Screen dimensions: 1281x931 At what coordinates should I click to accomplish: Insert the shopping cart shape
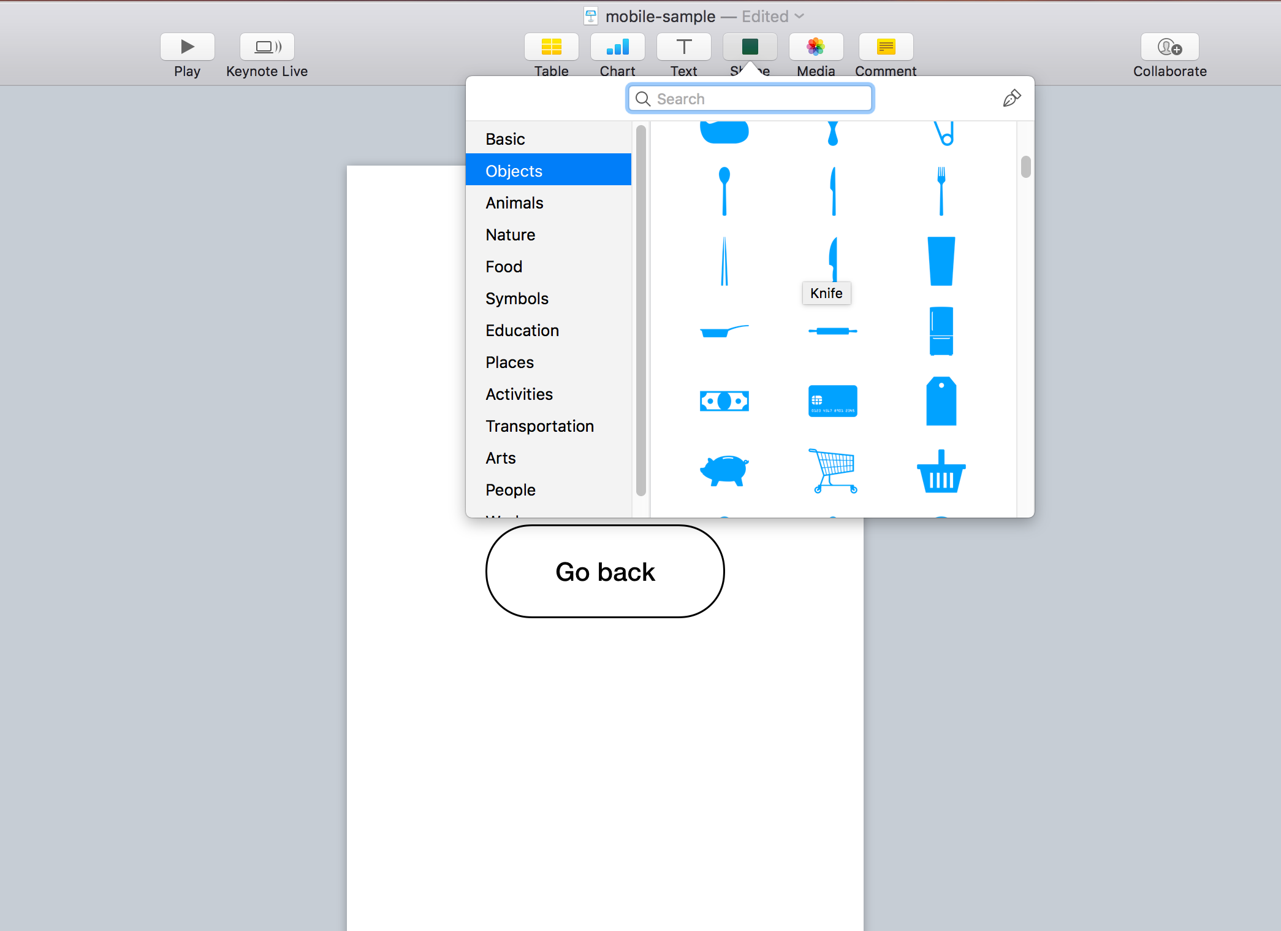(833, 471)
